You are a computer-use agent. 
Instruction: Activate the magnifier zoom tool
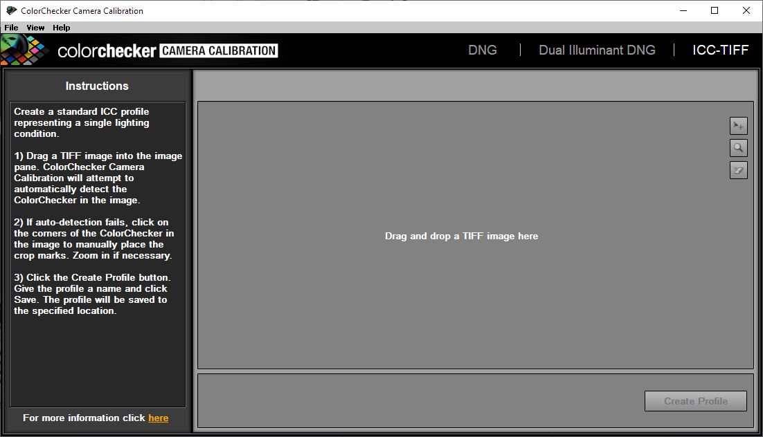click(738, 148)
